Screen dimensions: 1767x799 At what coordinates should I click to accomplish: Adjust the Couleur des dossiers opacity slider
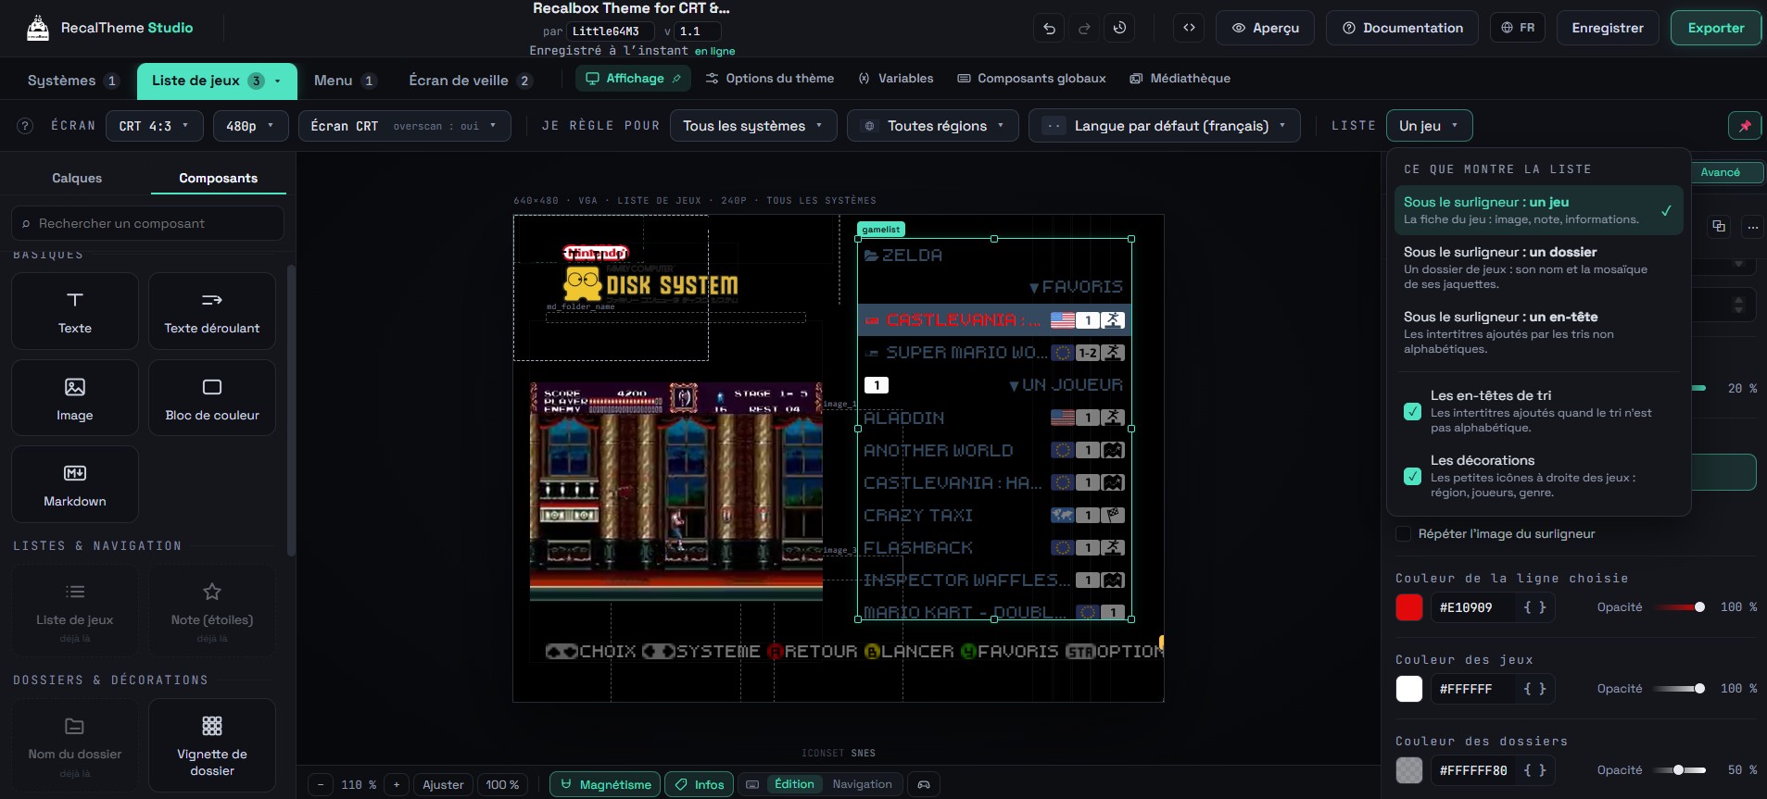1679,770
